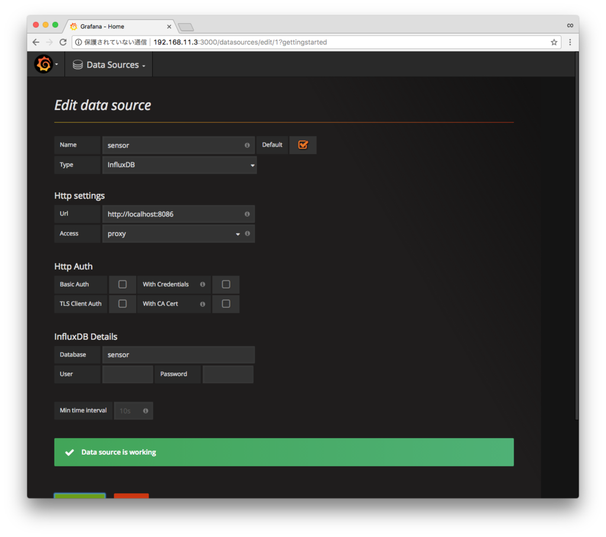Viewport: 606px width, 537px height.
Task: Click the Url input field
Action: click(179, 214)
